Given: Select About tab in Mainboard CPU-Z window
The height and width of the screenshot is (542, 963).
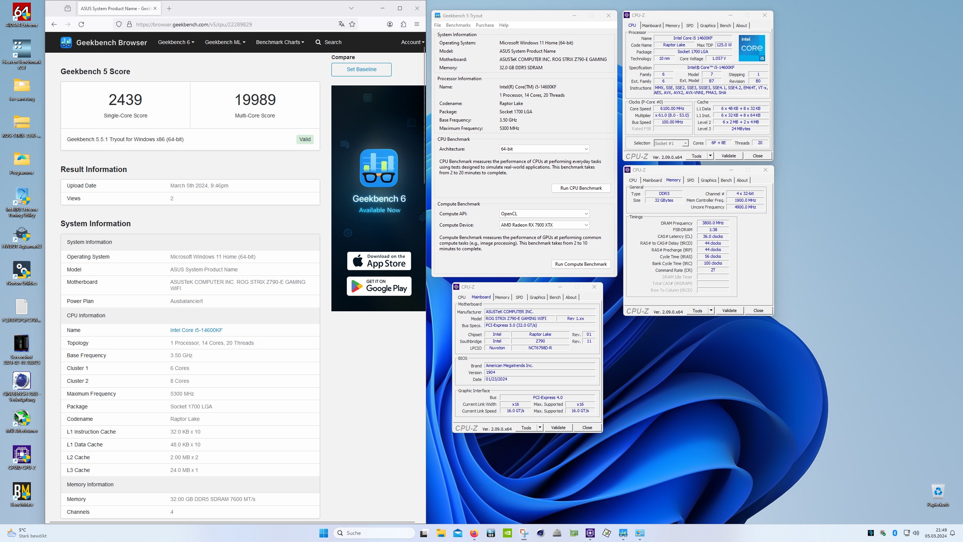Looking at the screenshot, I should (x=571, y=297).
